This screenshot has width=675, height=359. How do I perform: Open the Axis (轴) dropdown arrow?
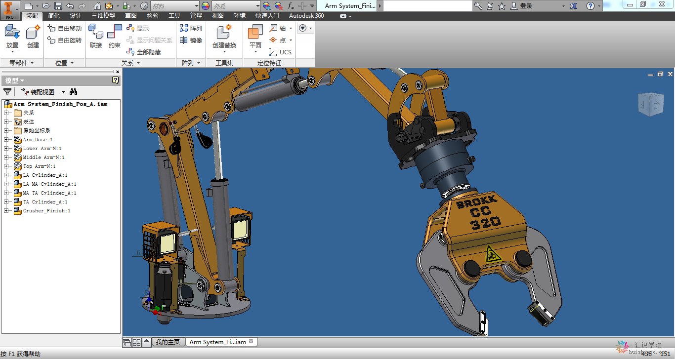pos(291,28)
